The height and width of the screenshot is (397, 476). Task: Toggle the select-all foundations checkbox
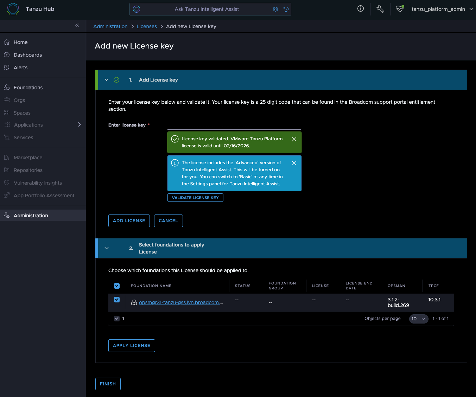117,286
